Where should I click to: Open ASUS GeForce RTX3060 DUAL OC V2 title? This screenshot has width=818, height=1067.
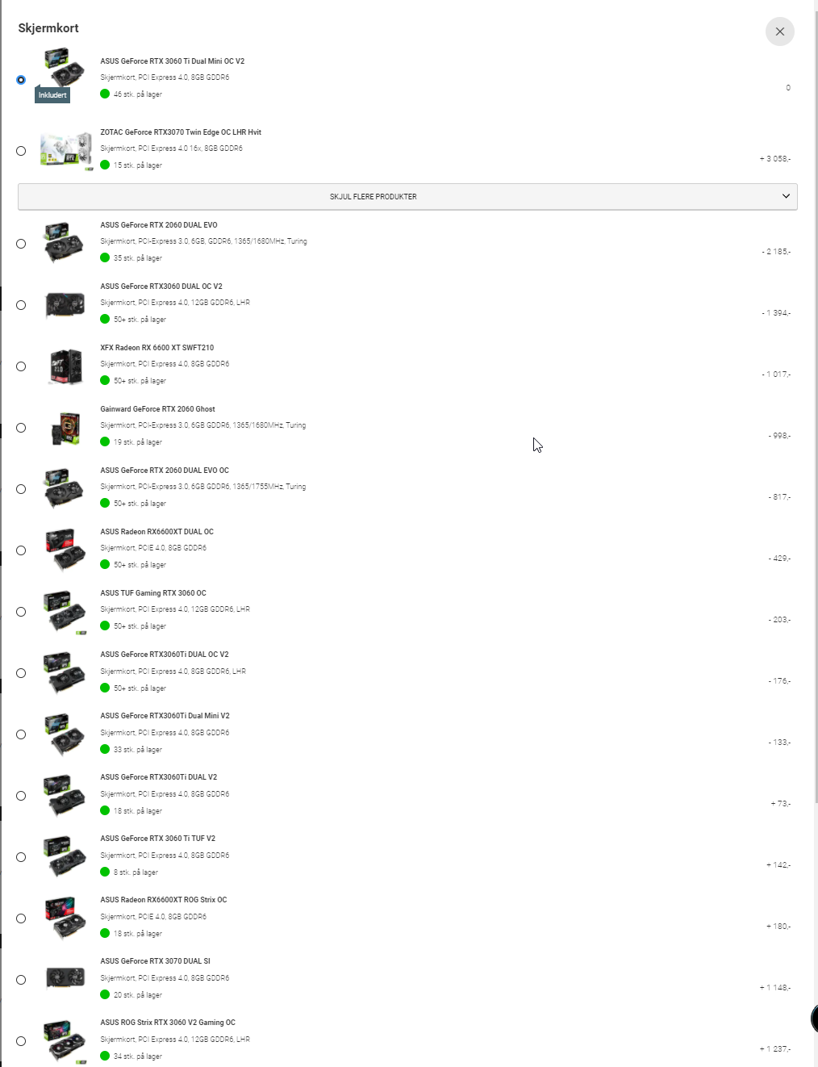click(161, 287)
